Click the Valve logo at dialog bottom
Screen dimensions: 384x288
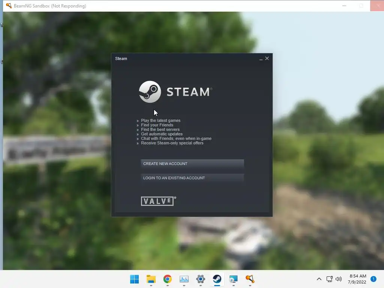[x=159, y=201]
